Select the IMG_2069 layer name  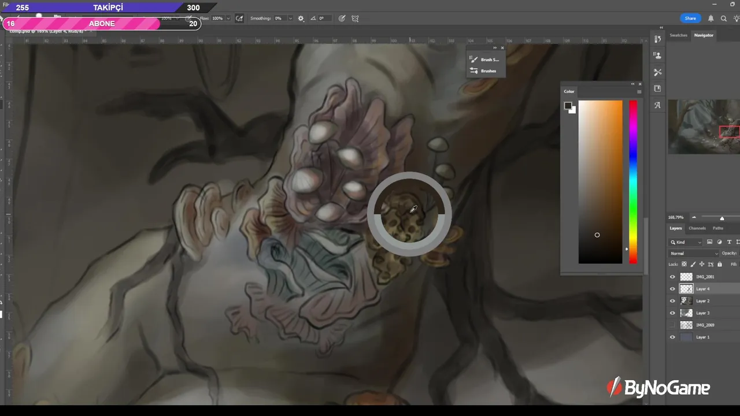pos(705,325)
